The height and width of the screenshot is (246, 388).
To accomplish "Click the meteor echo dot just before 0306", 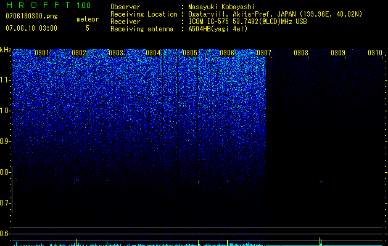I will click(x=228, y=181).
